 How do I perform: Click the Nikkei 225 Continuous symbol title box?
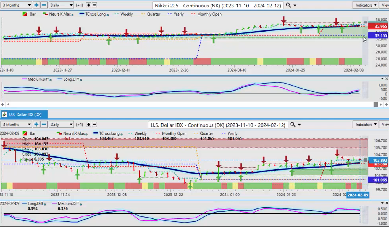point(218,5)
